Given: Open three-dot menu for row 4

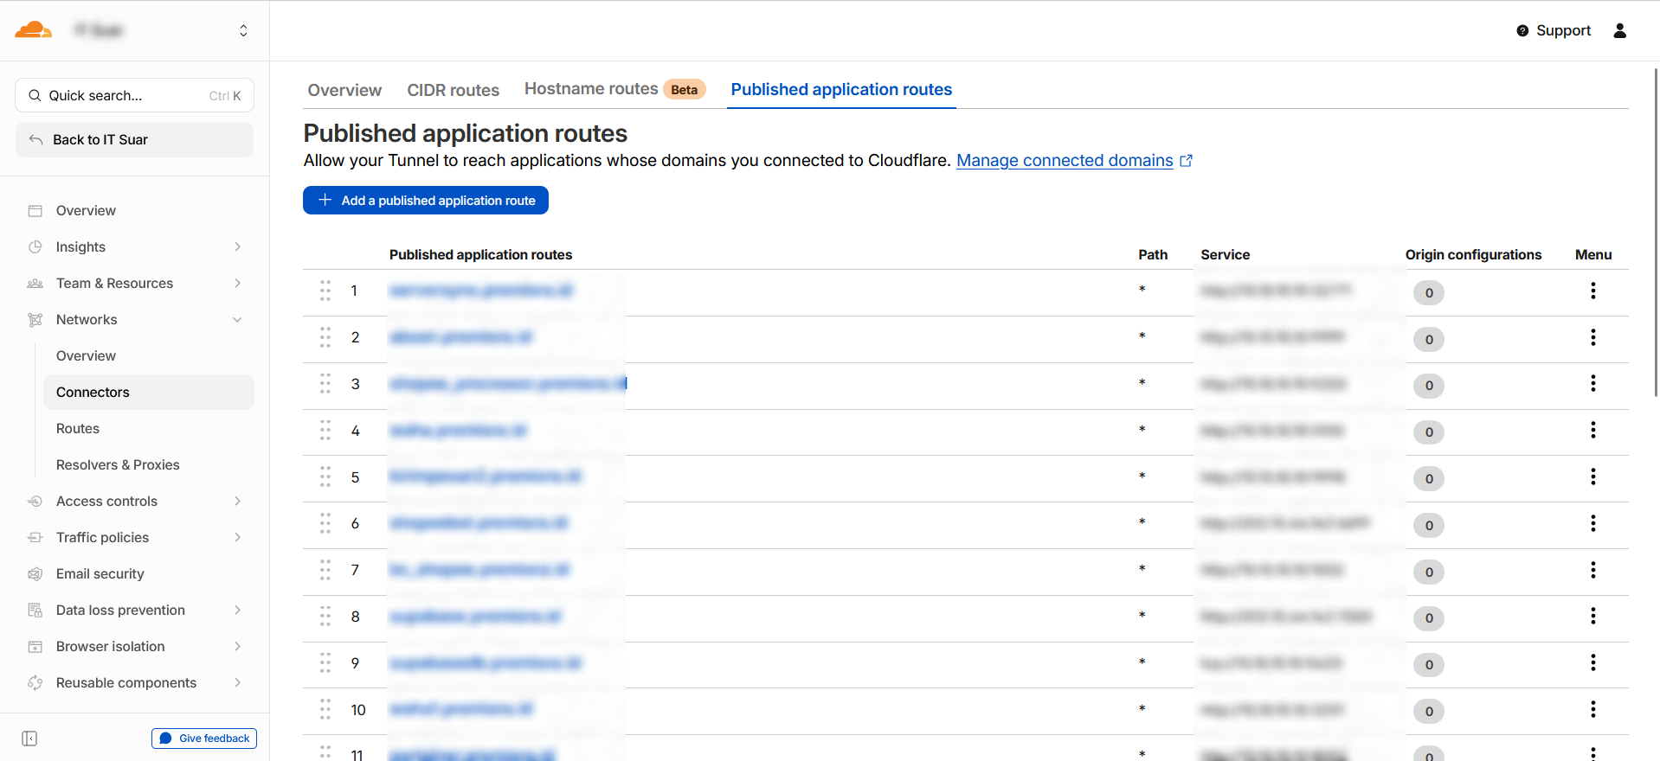Looking at the screenshot, I should coord(1592,430).
